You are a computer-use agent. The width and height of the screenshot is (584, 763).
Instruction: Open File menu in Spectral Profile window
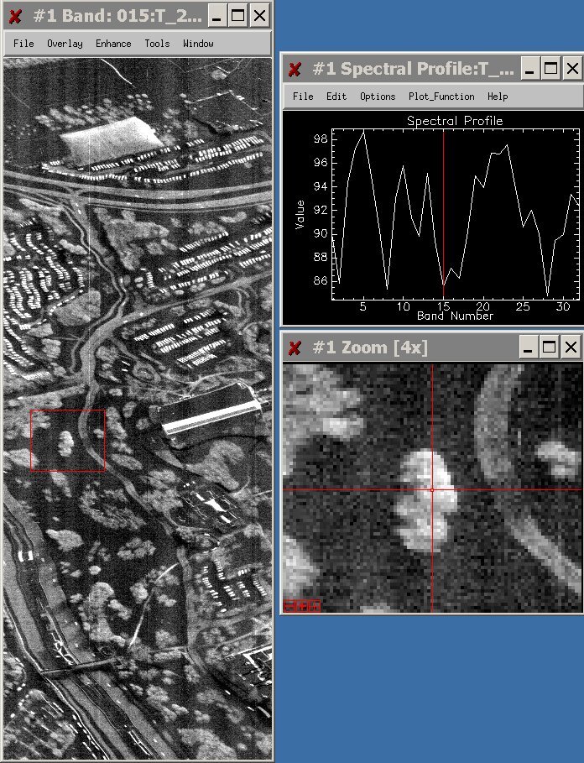coord(303,97)
